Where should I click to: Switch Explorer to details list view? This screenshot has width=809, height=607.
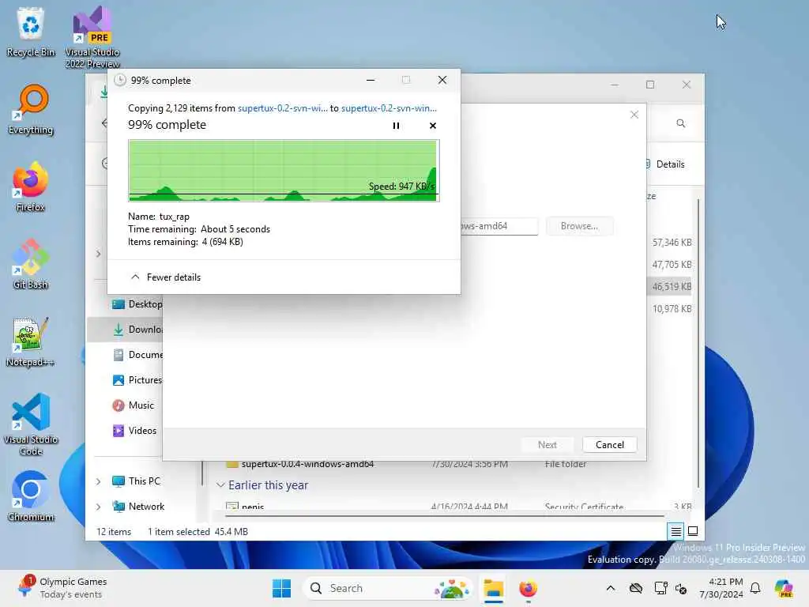[675, 531]
